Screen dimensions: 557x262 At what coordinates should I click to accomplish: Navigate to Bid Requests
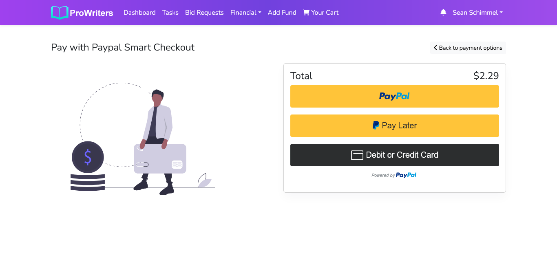204,13
